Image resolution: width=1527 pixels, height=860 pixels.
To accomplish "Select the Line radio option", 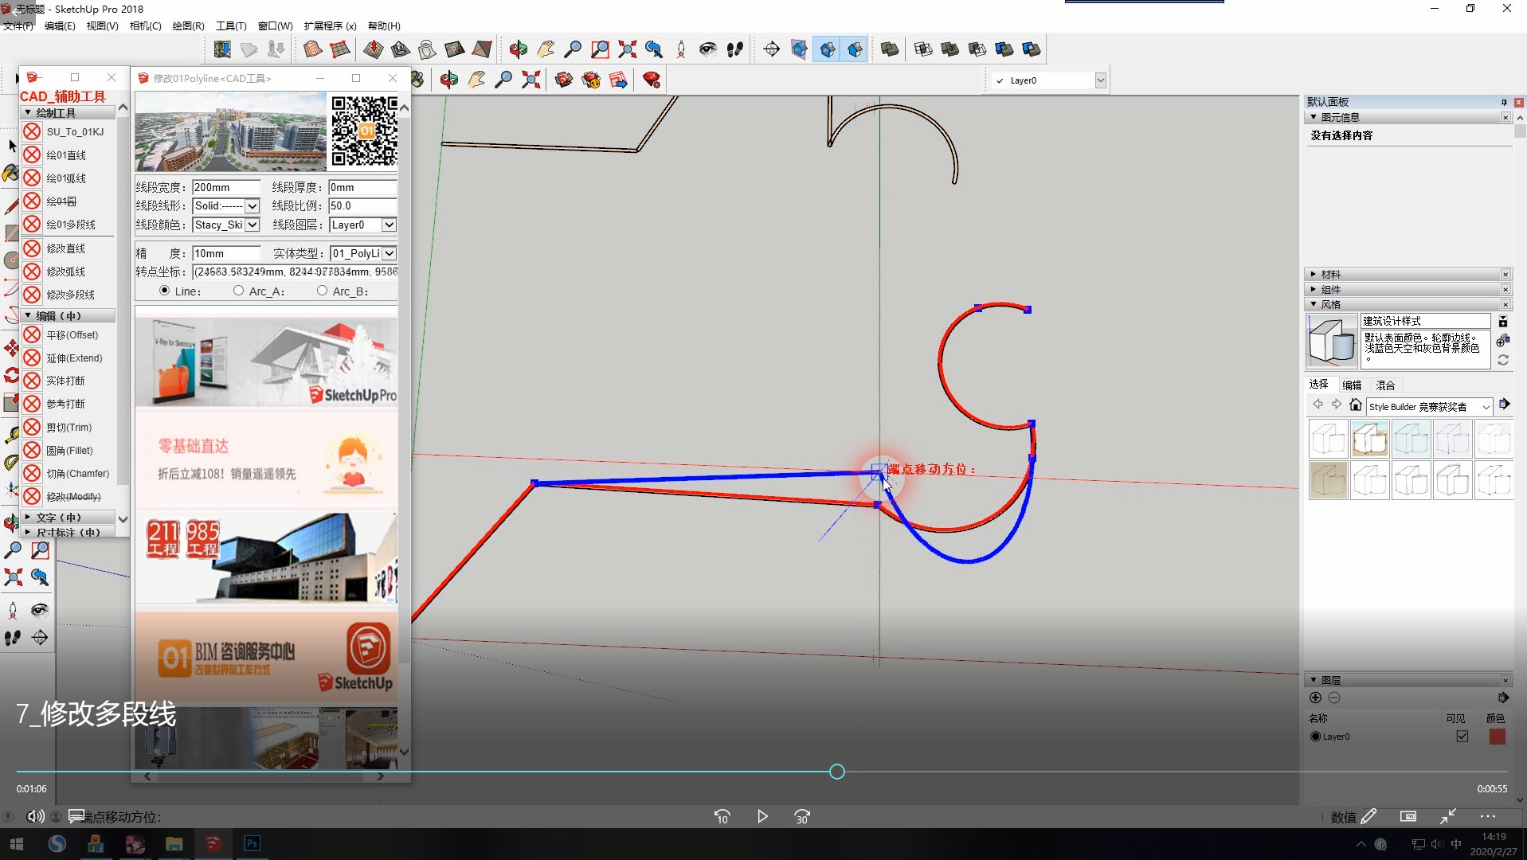I will pyautogui.click(x=165, y=291).
